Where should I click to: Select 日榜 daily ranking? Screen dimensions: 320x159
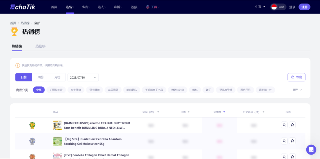click(x=24, y=77)
